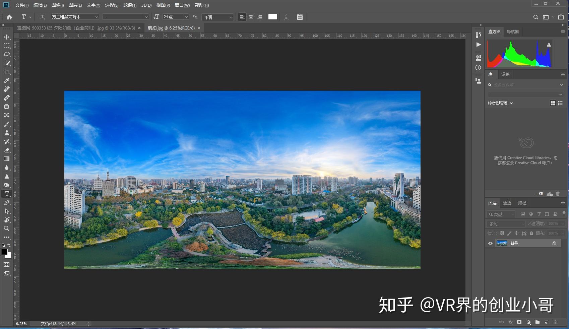Click left align text button

point(242,17)
